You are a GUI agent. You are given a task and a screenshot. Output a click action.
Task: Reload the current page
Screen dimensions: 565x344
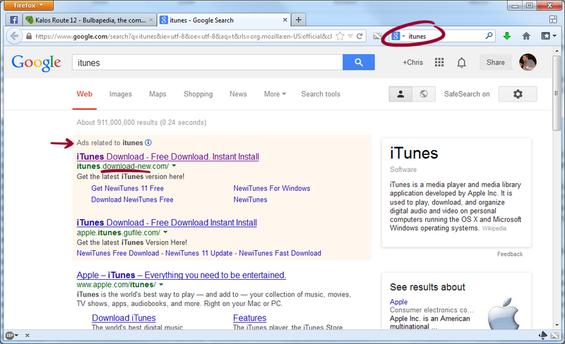coord(359,37)
